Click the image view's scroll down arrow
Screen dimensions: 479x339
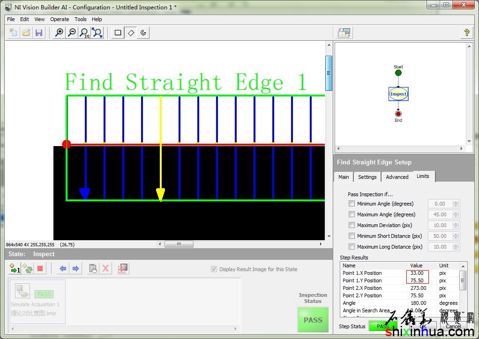(x=329, y=236)
